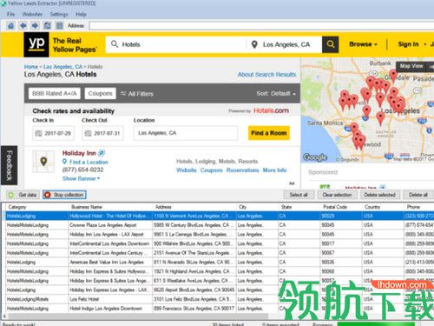Click the green Get data icon
The width and height of the screenshot is (434, 326).
pyautogui.click(x=11, y=195)
